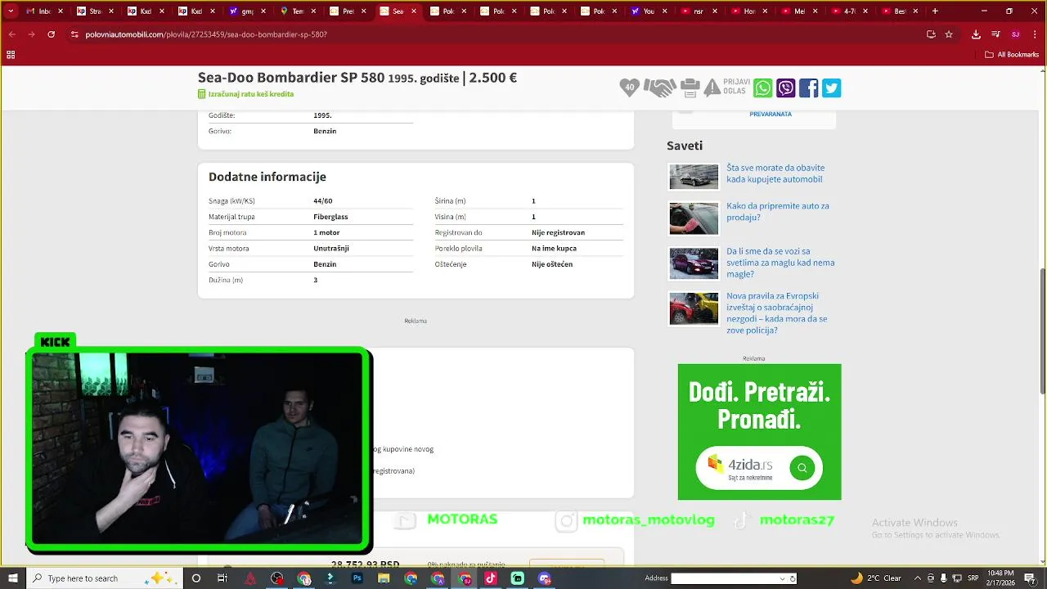Open the apps grid in bookmarks bar
The width and height of the screenshot is (1047, 589).
click(11, 55)
